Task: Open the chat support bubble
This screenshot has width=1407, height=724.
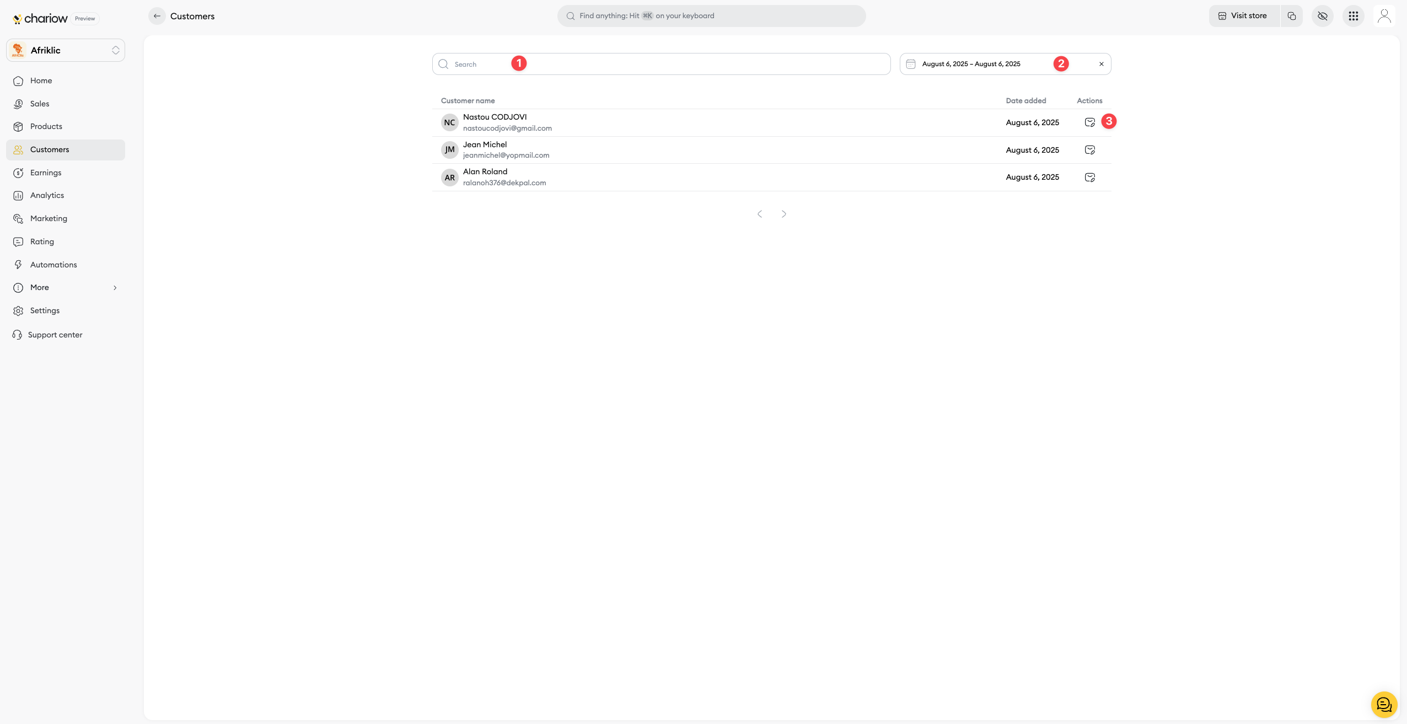Action: coord(1384,704)
